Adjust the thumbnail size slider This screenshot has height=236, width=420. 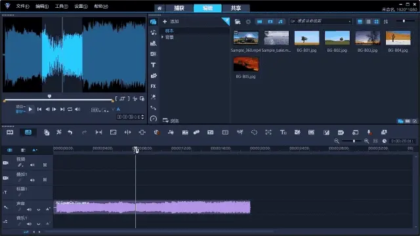[404, 21]
